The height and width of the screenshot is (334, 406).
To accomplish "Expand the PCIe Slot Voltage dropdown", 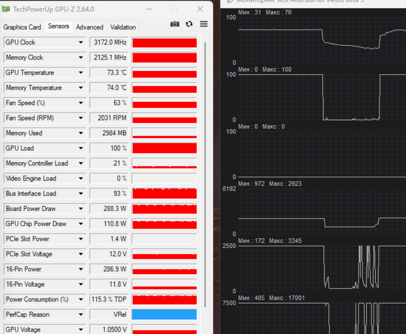I will click(81, 254).
